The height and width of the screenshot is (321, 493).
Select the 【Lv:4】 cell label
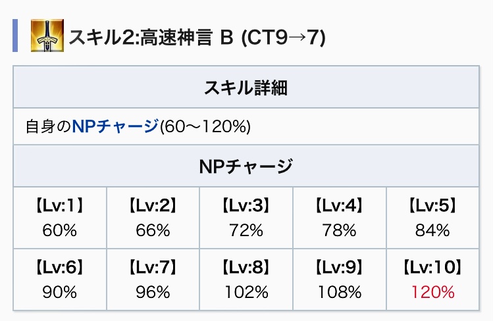coord(339,207)
